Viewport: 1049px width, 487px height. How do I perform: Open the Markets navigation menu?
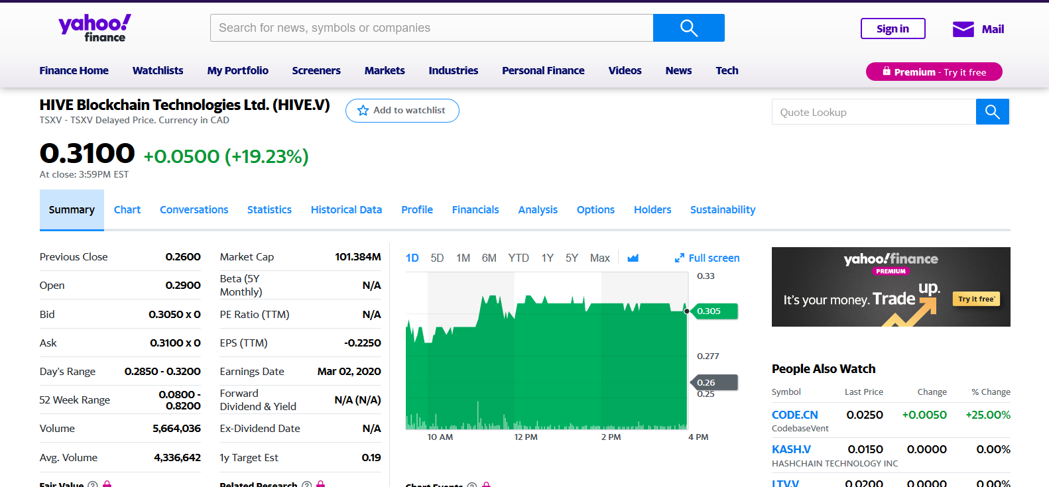(385, 70)
